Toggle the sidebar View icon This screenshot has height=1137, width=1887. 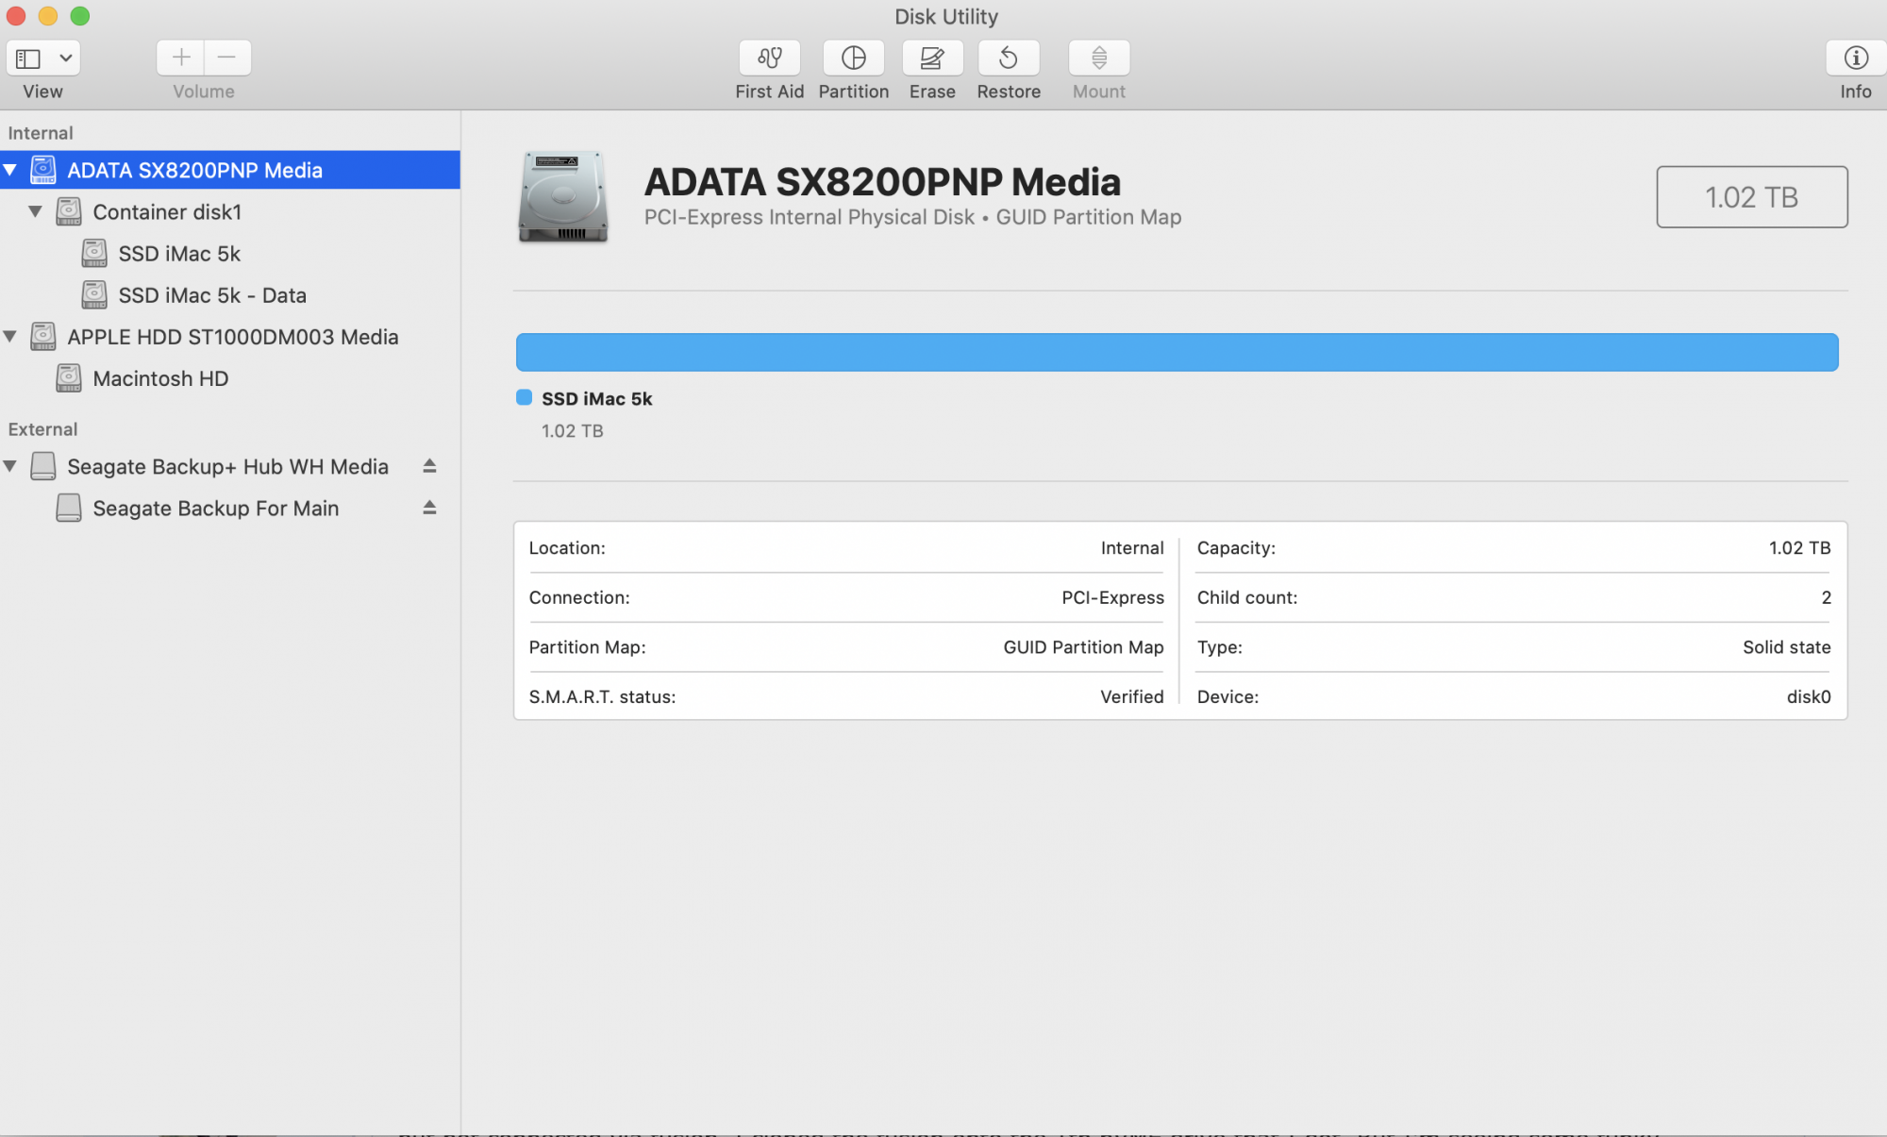pyautogui.click(x=29, y=59)
